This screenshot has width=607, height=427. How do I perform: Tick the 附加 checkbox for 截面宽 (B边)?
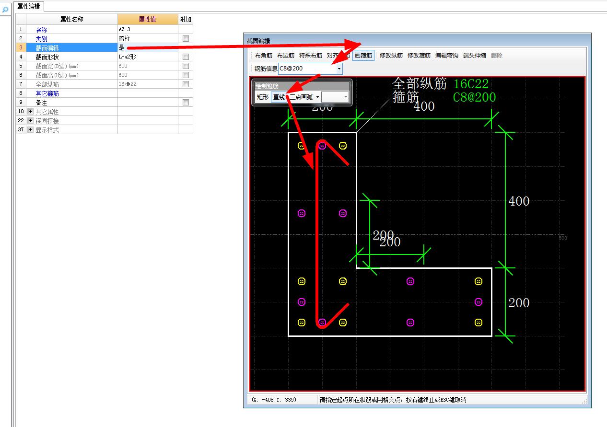click(186, 66)
